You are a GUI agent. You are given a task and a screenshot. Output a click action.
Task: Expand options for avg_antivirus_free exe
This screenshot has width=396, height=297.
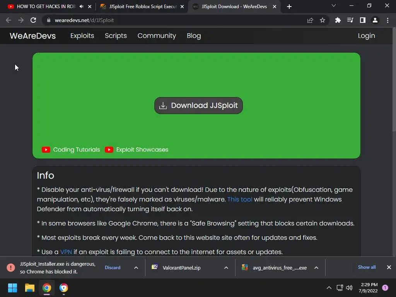[316, 268]
